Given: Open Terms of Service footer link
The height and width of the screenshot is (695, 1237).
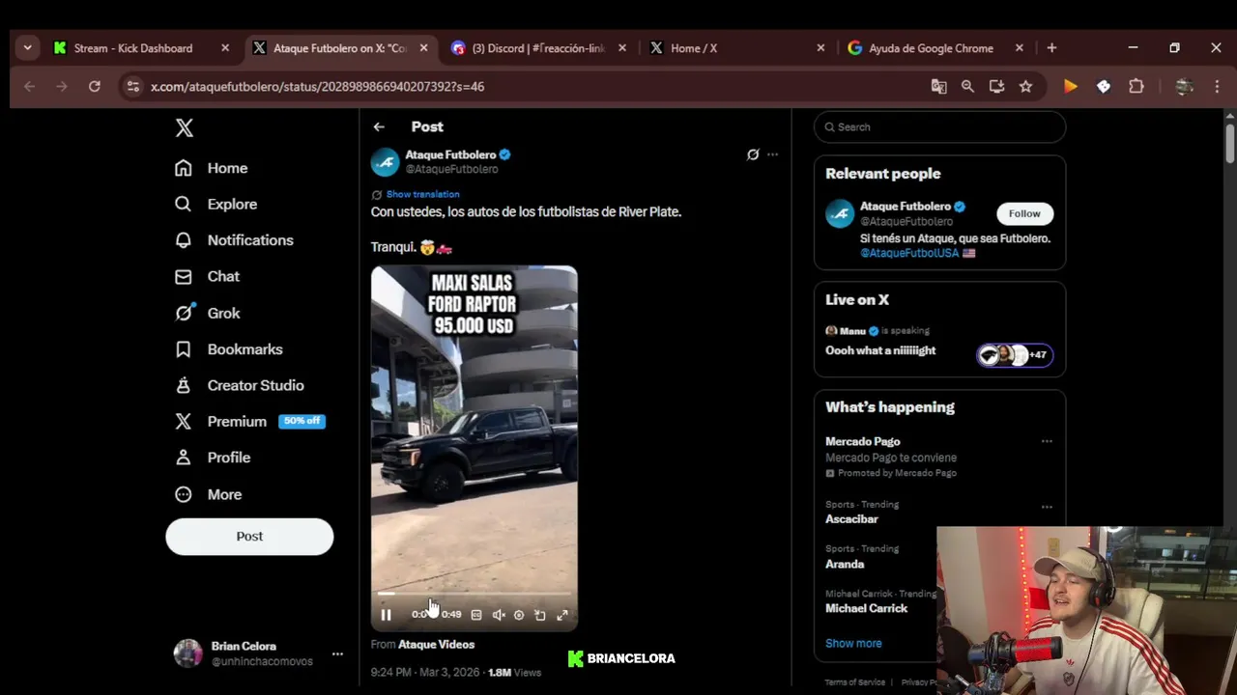Looking at the screenshot, I should pyautogui.click(x=855, y=681).
